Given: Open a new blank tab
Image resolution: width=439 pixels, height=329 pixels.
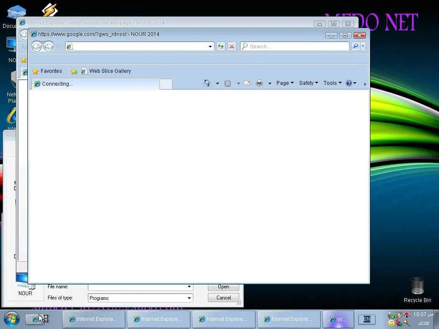Looking at the screenshot, I should (166, 84).
